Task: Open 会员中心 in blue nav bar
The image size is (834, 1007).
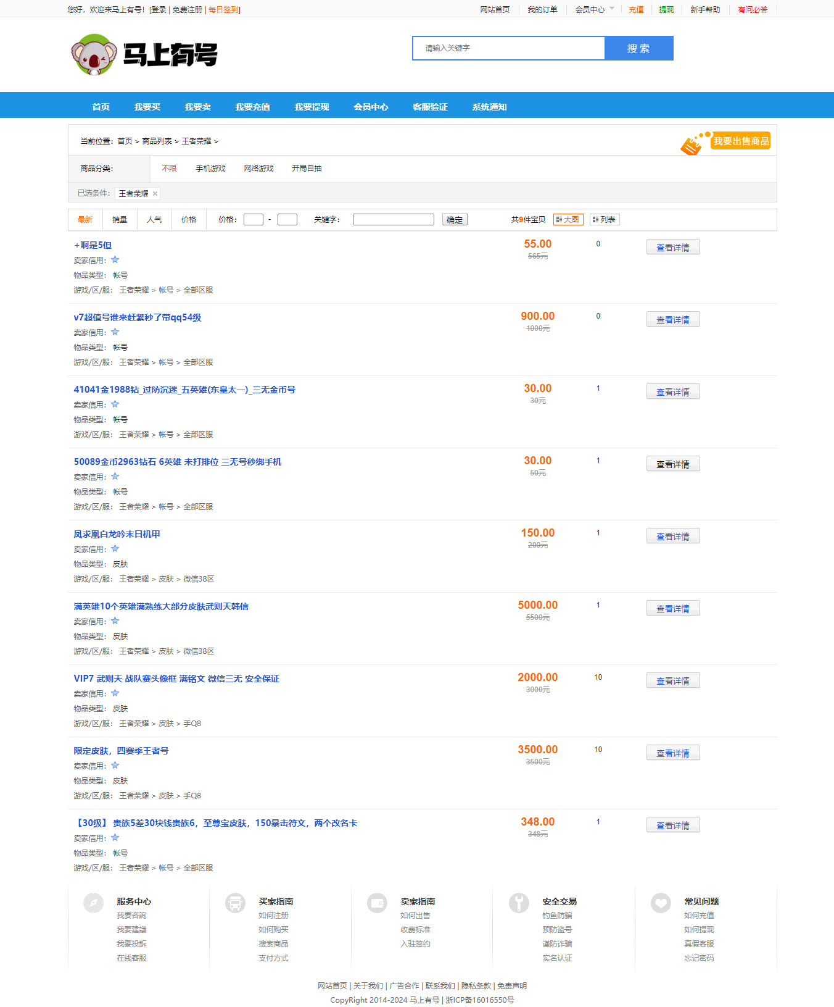Action: (x=371, y=107)
